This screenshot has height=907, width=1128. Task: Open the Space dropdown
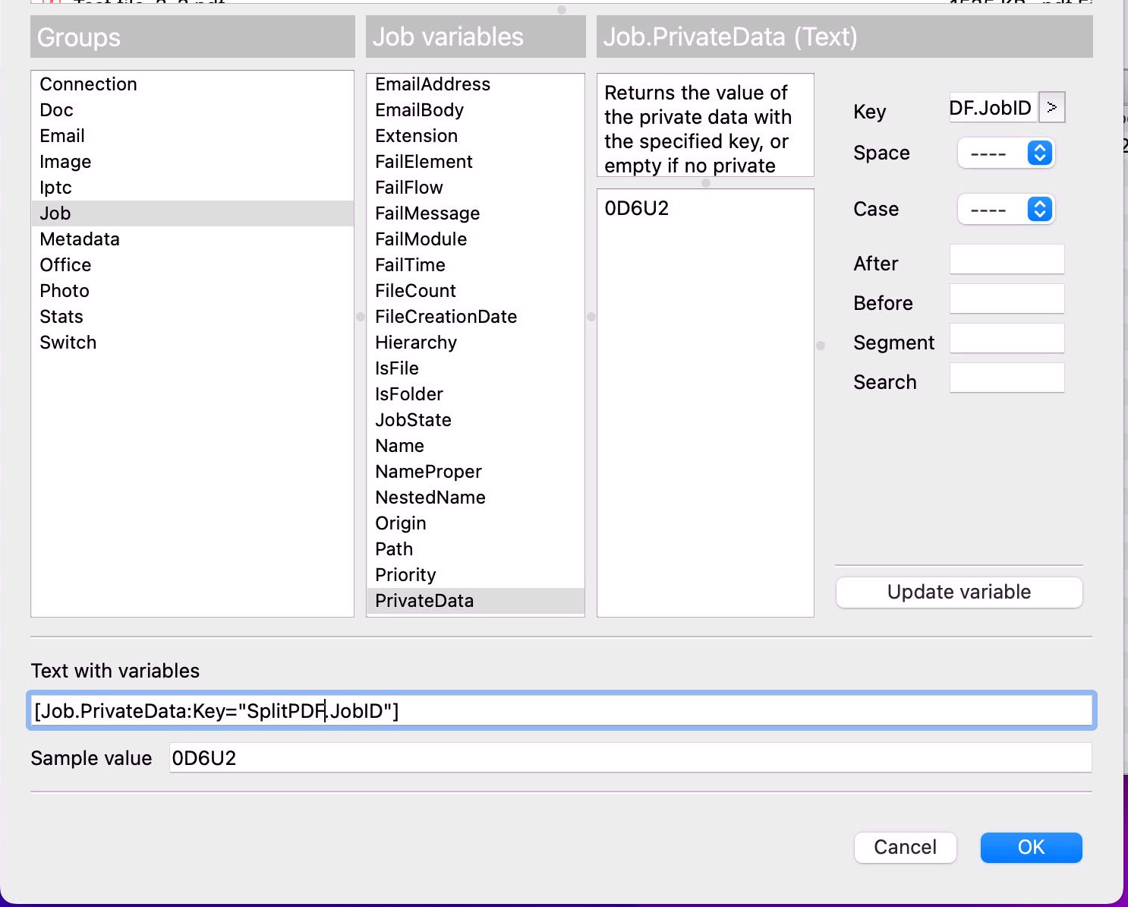(1007, 153)
